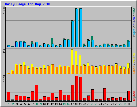Click day 18 on the x-axis

click(x=76, y=104)
